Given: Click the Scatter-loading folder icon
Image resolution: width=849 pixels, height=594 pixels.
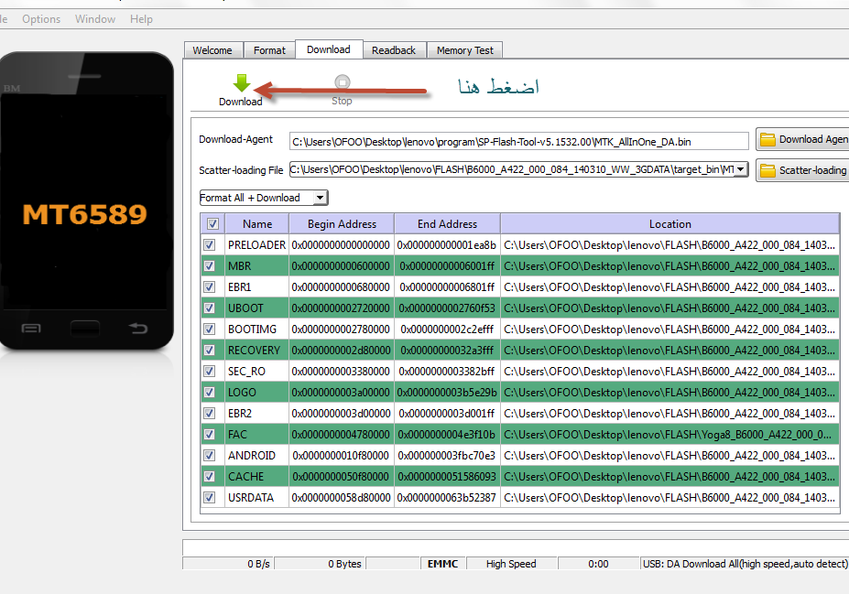Looking at the screenshot, I should click(x=767, y=170).
